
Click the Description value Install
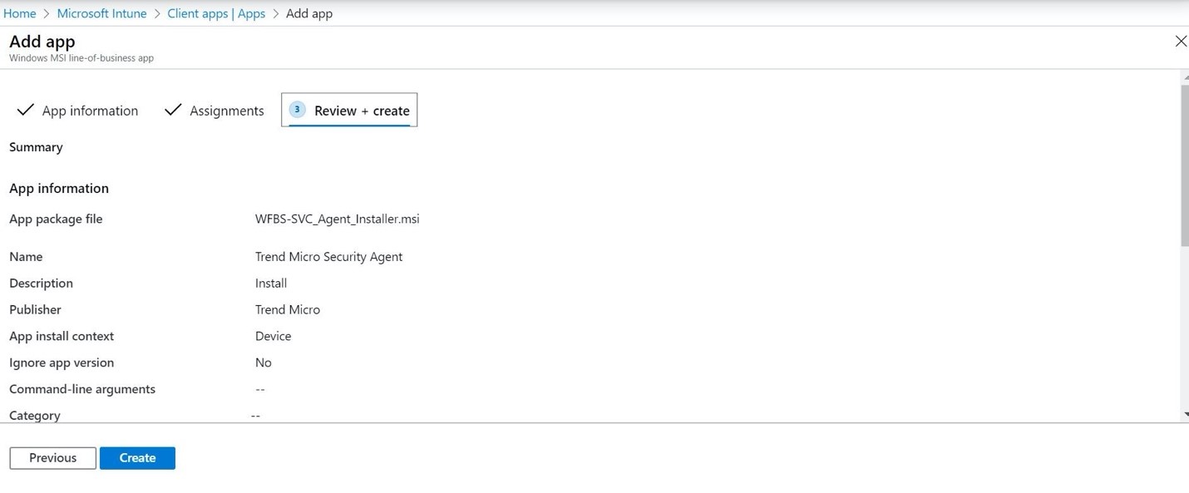271,283
